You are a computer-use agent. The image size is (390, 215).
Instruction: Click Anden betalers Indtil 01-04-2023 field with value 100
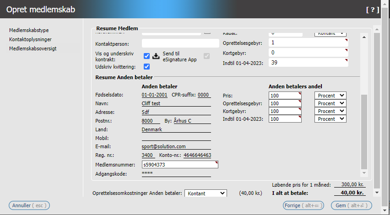[x=285, y=119]
